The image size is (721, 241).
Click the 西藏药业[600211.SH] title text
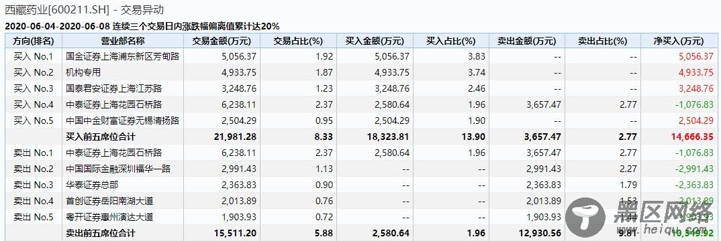click(57, 9)
